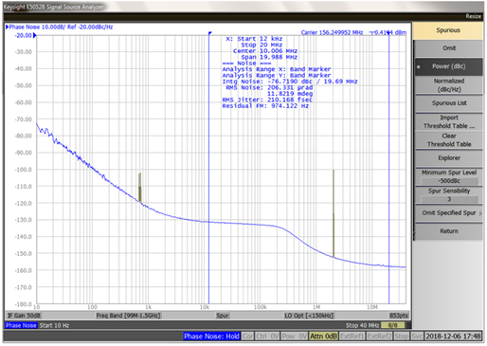Click Clear Threshold Table softkey

coord(449,140)
